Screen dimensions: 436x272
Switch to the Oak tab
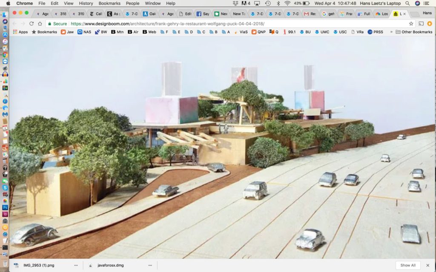pyautogui.click(x=149, y=14)
